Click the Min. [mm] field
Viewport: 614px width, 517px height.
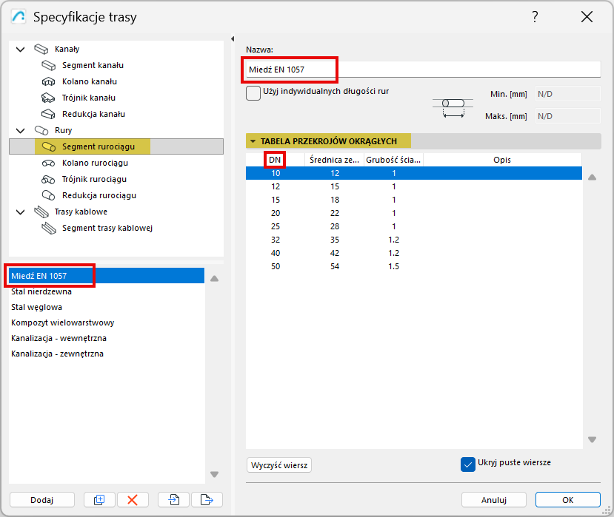point(568,94)
